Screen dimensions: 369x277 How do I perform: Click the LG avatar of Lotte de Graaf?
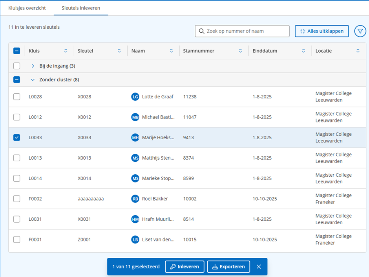[135, 97]
